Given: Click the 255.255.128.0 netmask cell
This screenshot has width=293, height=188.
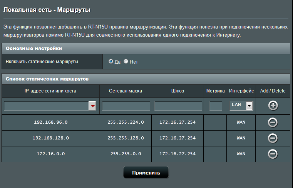Looking at the screenshot, I should coord(126,138).
